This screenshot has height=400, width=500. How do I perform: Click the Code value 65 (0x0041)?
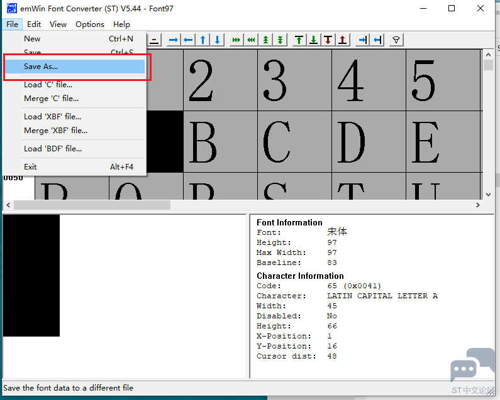pos(354,286)
